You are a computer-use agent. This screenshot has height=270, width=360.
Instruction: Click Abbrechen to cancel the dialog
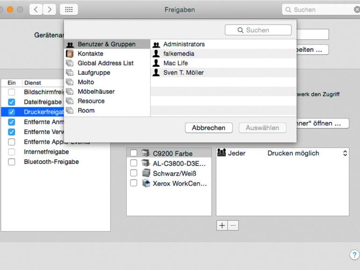point(209,128)
